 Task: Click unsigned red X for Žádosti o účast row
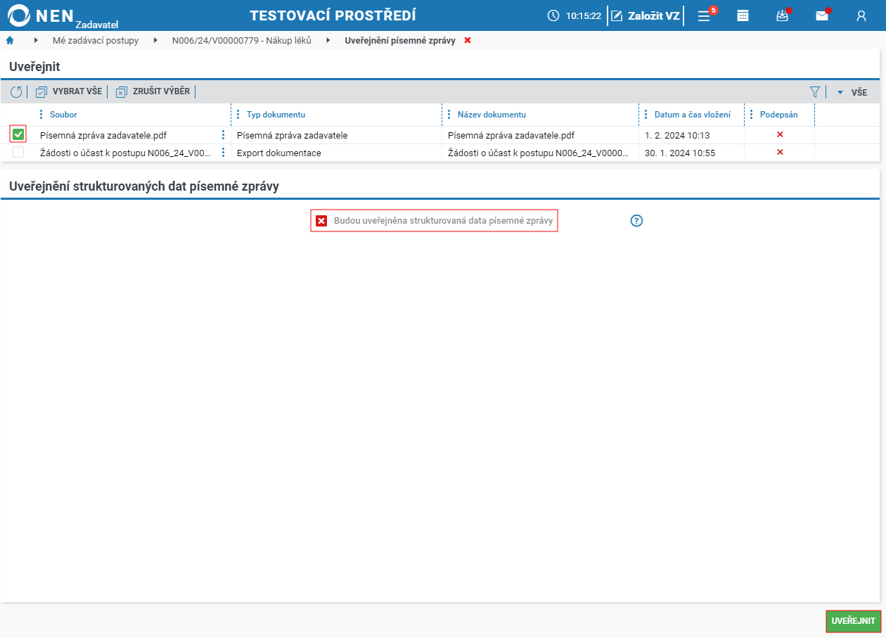coord(780,152)
